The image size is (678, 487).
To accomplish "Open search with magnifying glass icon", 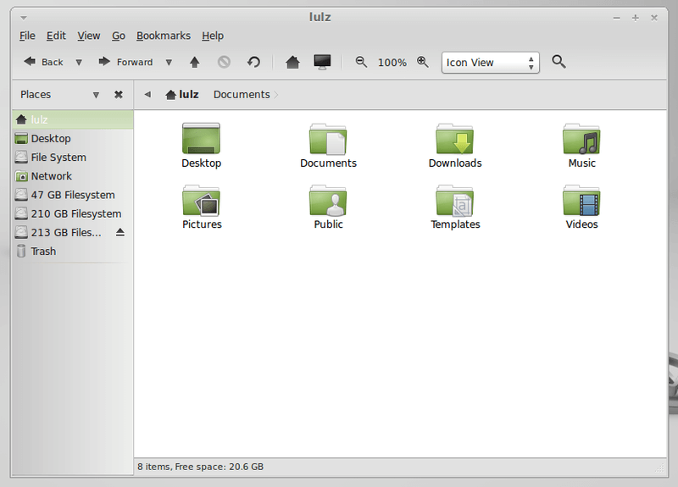I will (x=559, y=62).
